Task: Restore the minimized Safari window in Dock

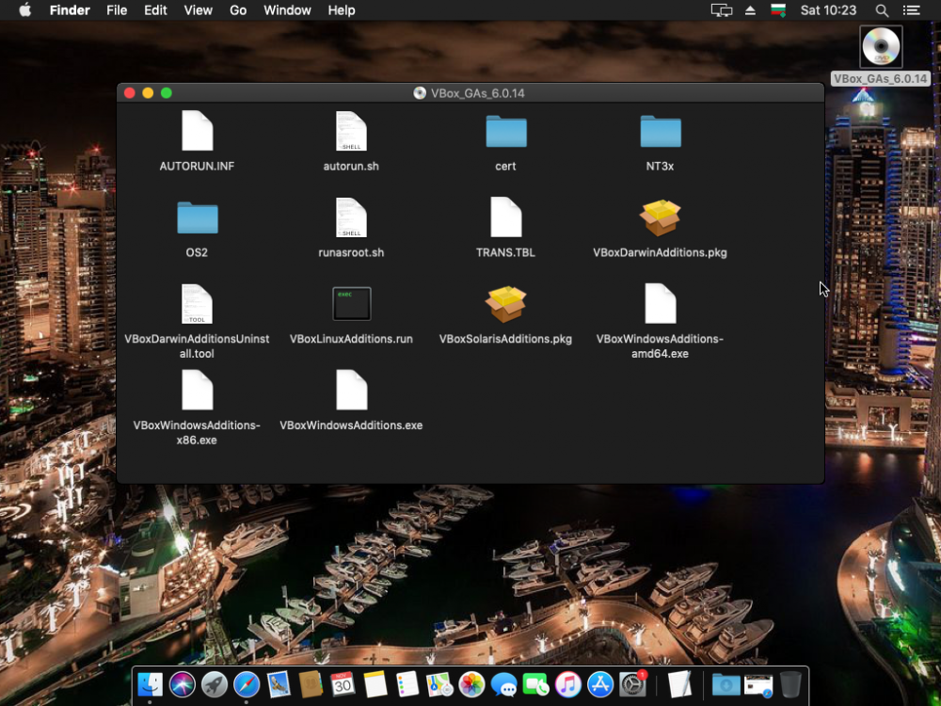Action: pos(758,685)
